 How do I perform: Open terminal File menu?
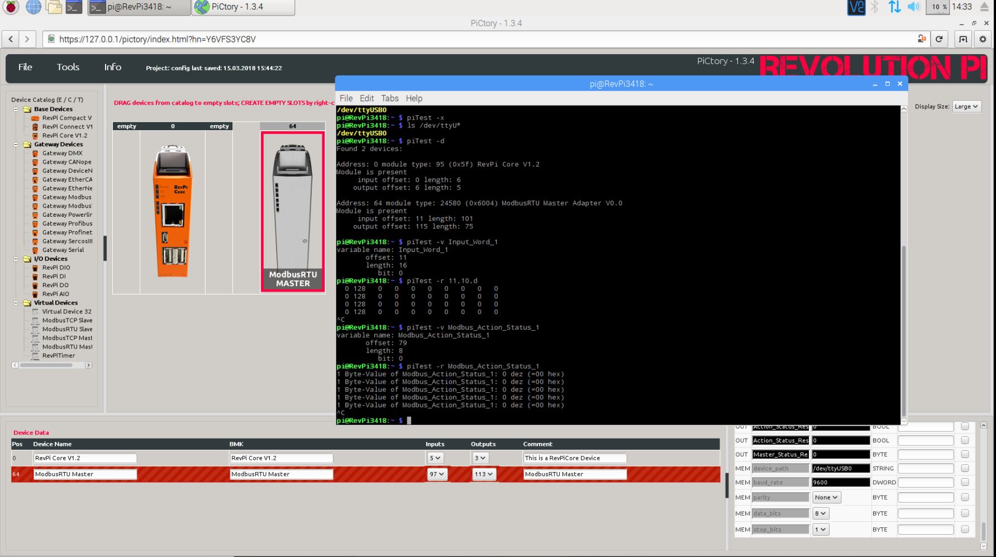pos(346,98)
